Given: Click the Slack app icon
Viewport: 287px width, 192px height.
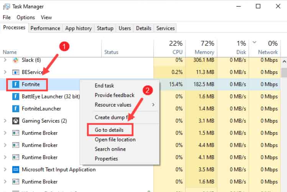Looking at the screenshot, I should pos(16,60).
